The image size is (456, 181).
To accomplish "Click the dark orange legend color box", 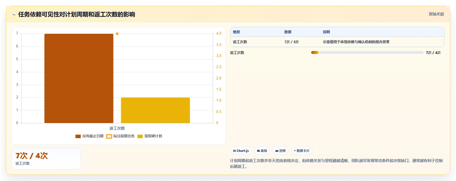I will (78, 136).
